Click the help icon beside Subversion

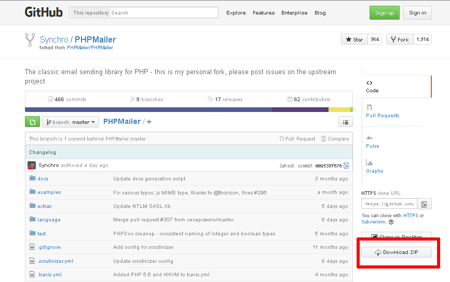pos(391,222)
